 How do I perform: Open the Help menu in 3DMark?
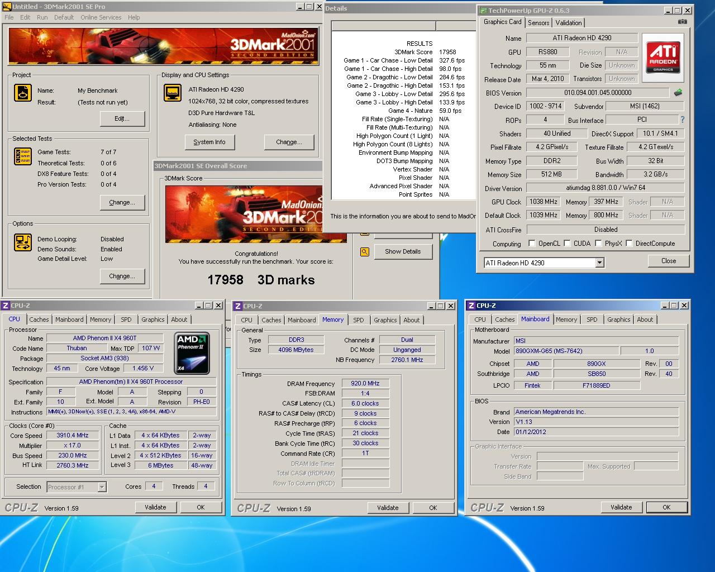pyautogui.click(x=134, y=17)
